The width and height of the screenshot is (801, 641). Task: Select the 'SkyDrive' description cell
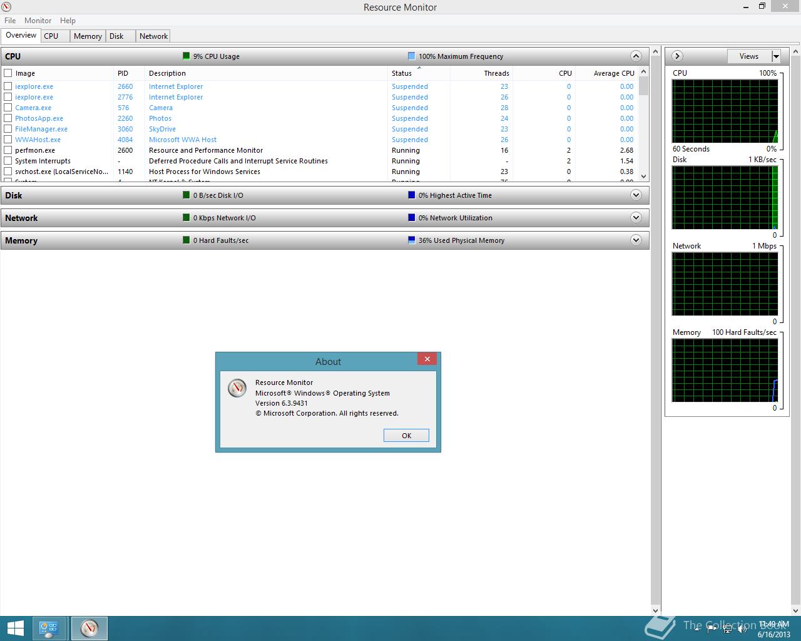[162, 129]
